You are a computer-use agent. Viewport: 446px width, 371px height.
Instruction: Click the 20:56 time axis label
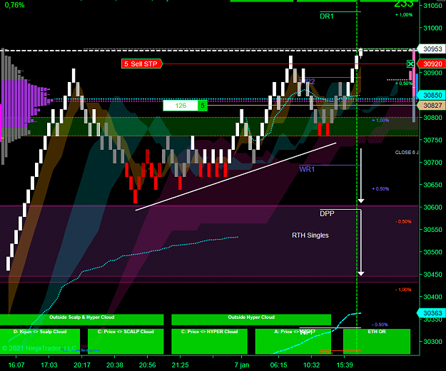coord(147,365)
